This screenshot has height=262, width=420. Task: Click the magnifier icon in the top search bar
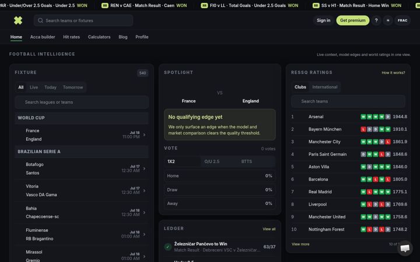click(40, 20)
